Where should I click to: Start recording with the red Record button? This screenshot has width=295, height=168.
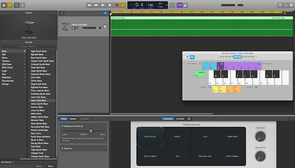point(117,5)
